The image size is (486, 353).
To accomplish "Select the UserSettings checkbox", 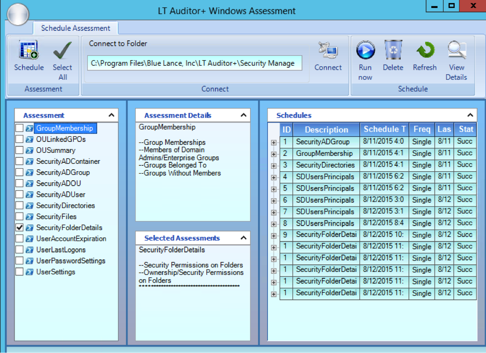I will [19, 271].
